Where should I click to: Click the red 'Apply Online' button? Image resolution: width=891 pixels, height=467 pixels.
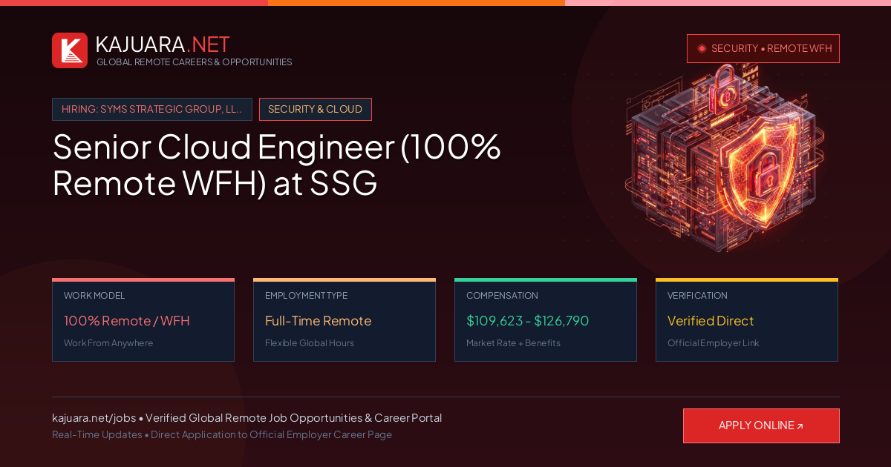[x=761, y=425]
